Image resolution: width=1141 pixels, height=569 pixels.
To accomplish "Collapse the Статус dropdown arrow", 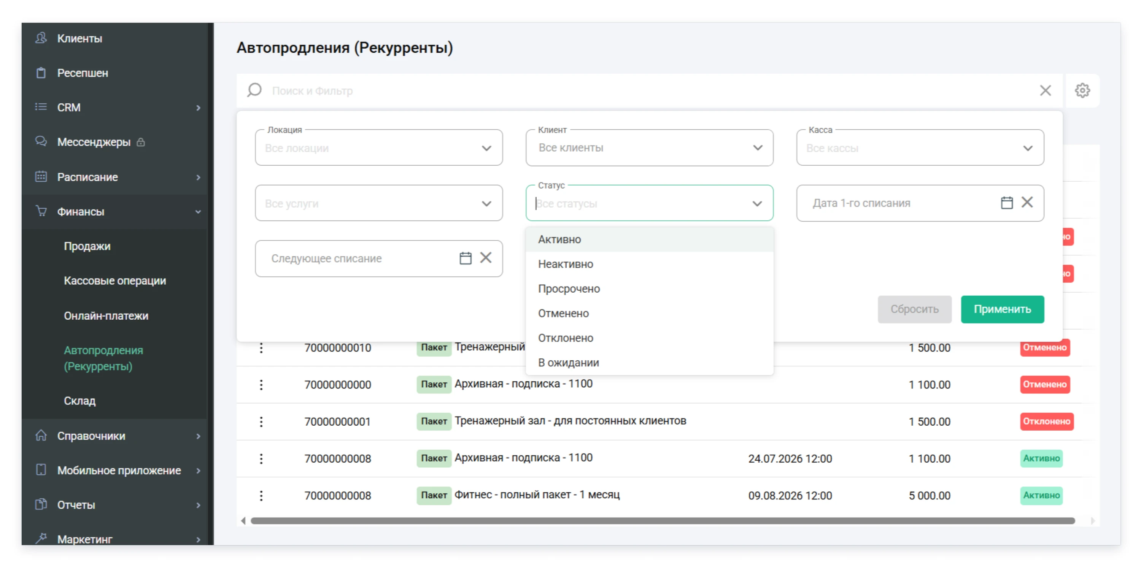I will (757, 204).
